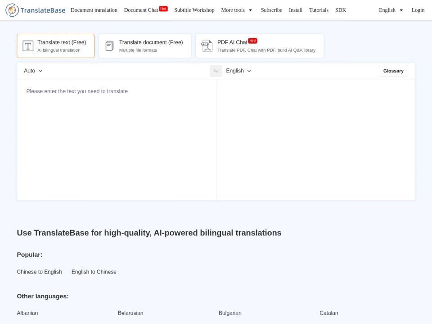The height and width of the screenshot is (324, 432).
Task: Open English to Chinese translation link
Action: 94,272
